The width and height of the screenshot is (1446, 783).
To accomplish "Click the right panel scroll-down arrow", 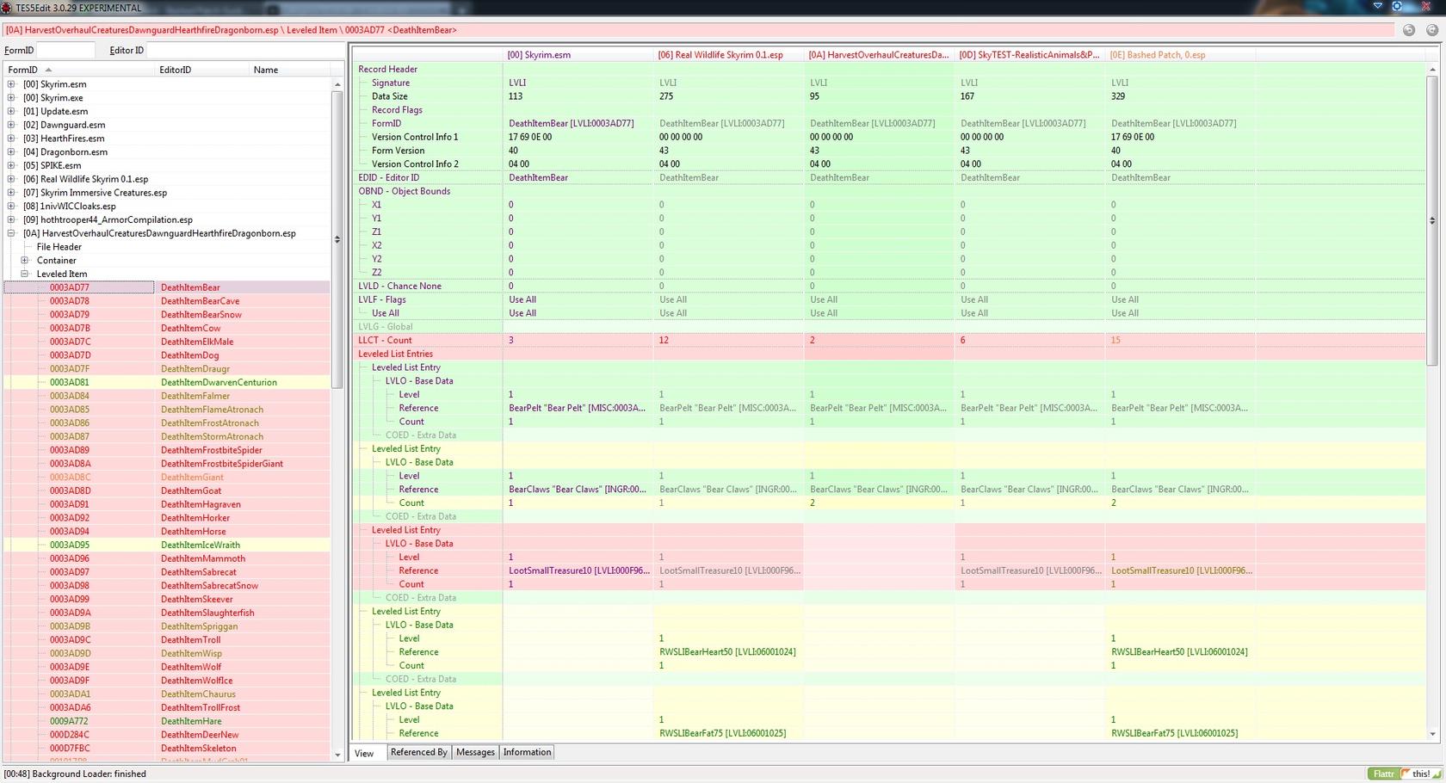I will (x=1432, y=734).
